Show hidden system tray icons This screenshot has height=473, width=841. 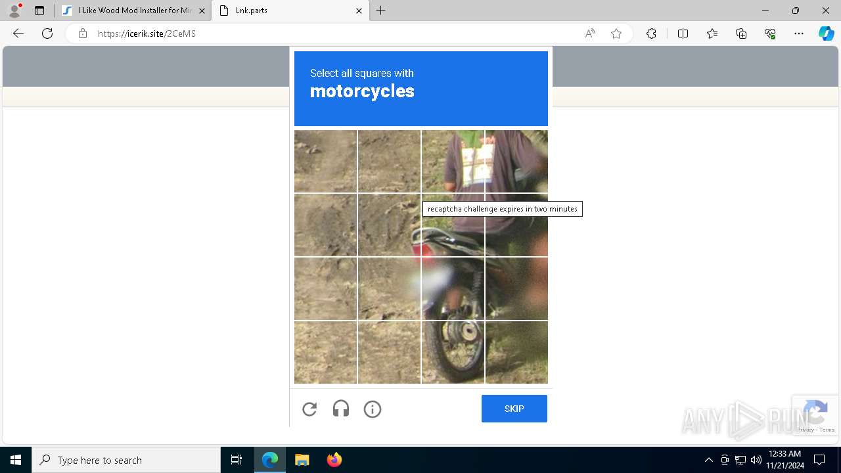pos(709,460)
